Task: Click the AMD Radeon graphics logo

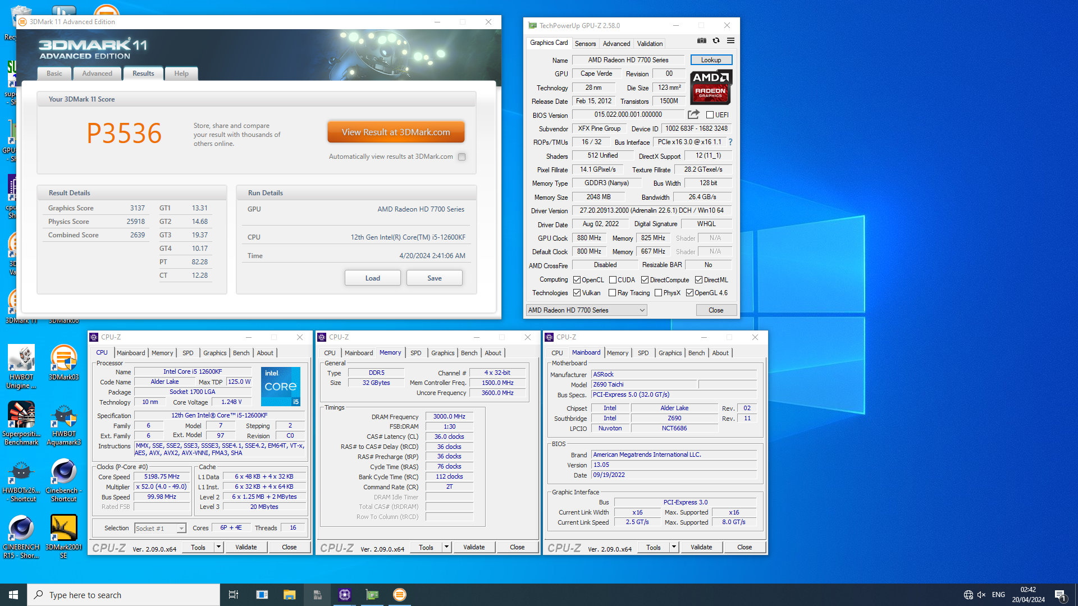Action: pos(710,87)
